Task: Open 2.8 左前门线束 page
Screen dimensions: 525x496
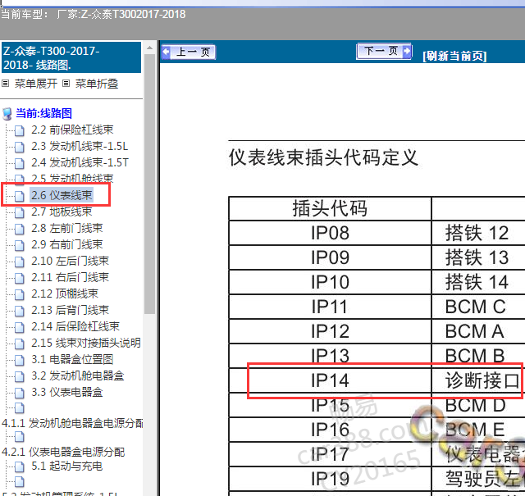Action: [67, 228]
